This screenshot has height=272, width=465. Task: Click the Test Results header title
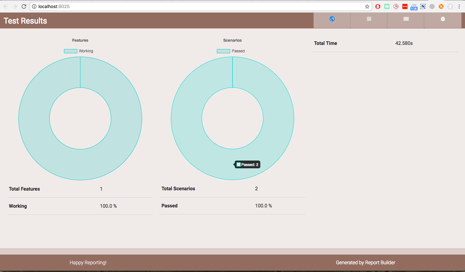25,21
